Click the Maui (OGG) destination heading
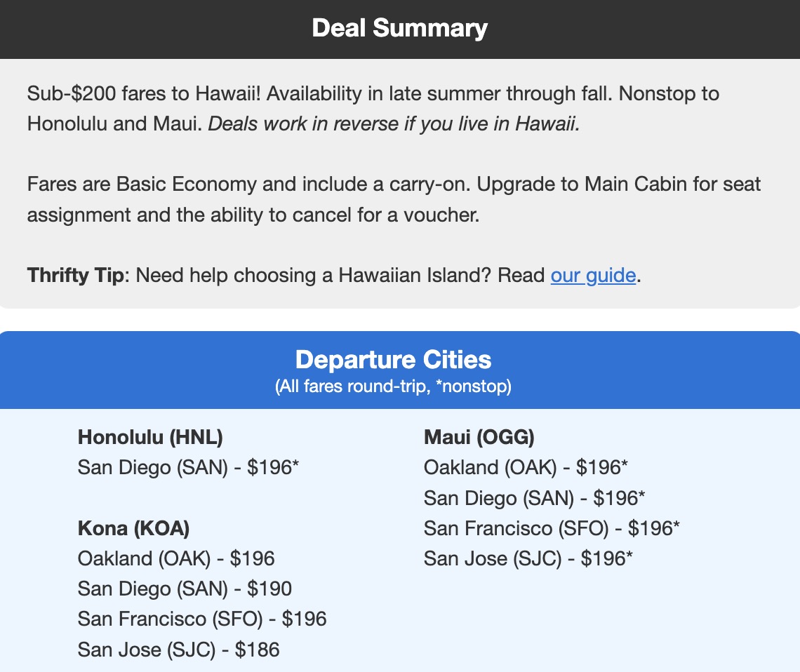 coord(479,438)
